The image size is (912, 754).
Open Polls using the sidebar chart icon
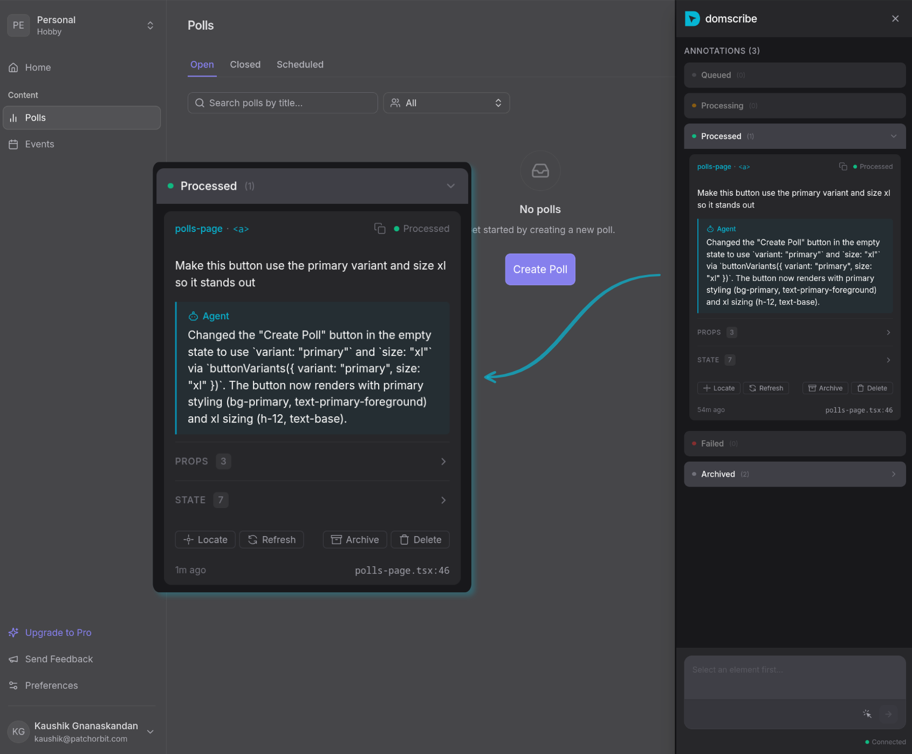coord(13,118)
